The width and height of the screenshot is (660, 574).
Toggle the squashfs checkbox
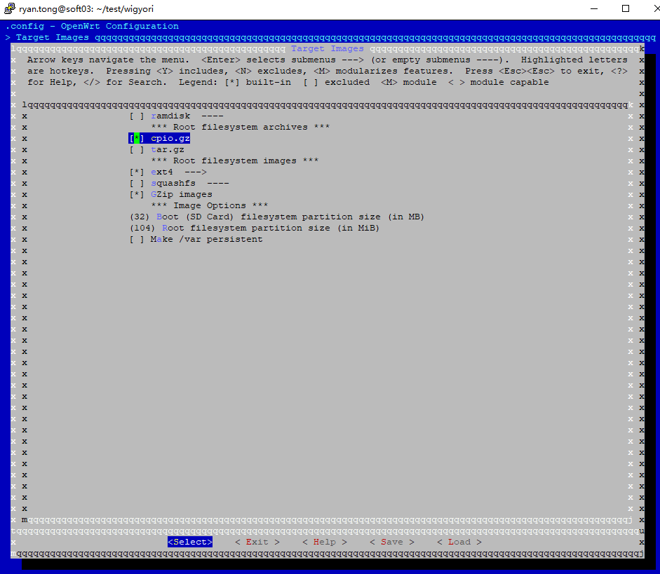(137, 183)
